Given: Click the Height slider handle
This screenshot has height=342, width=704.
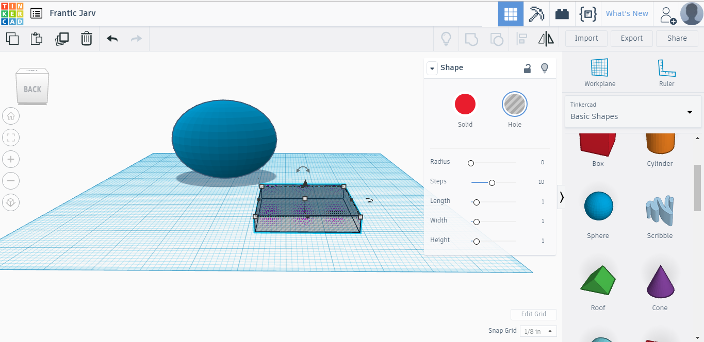Looking at the screenshot, I should 477,242.
